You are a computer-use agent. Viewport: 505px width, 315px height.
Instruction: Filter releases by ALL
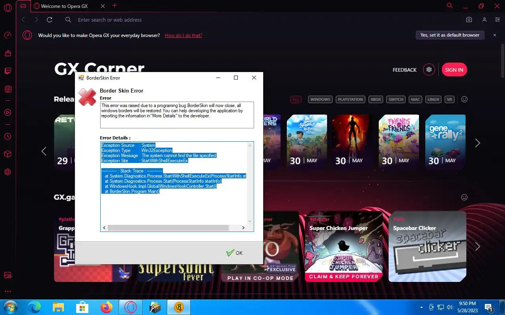point(296,99)
